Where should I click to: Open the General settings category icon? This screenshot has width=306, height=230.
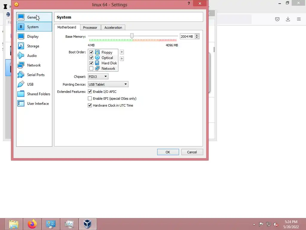click(21, 17)
